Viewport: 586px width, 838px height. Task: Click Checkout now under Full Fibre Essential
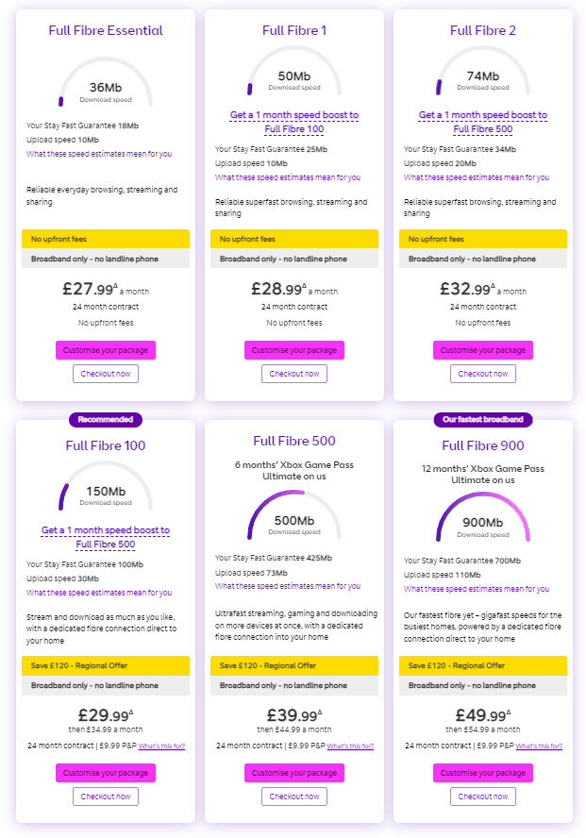click(x=106, y=374)
